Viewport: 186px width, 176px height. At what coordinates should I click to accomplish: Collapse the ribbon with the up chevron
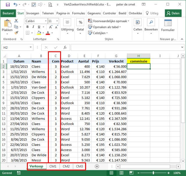tap(182, 39)
